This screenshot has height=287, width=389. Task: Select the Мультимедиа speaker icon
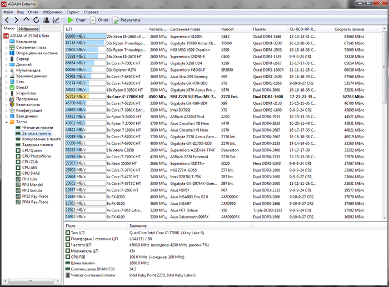coord(12,70)
